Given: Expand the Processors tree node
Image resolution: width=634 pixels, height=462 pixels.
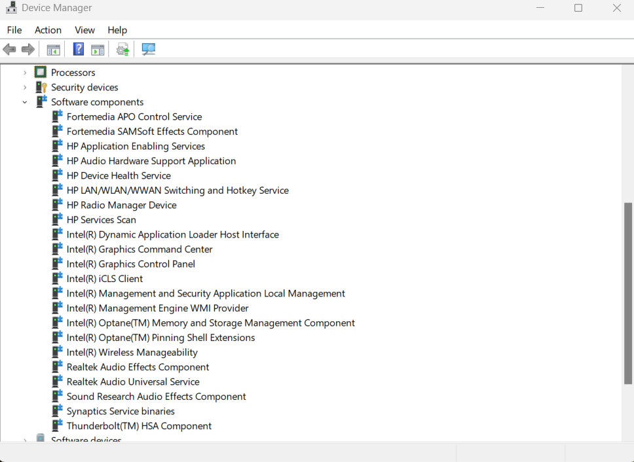Looking at the screenshot, I should pyautogui.click(x=25, y=72).
